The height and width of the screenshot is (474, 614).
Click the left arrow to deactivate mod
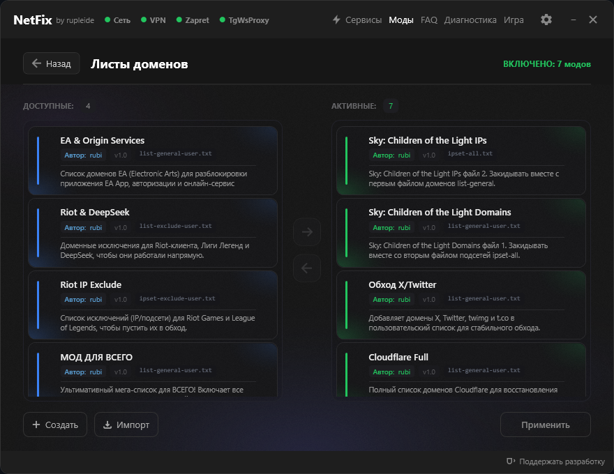tap(307, 268)
